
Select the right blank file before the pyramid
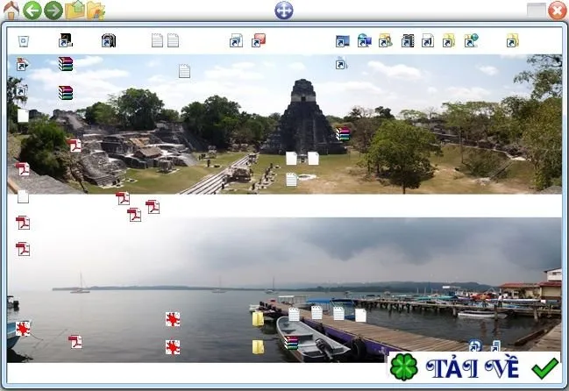pyautogui.click(x=313, y=158)
